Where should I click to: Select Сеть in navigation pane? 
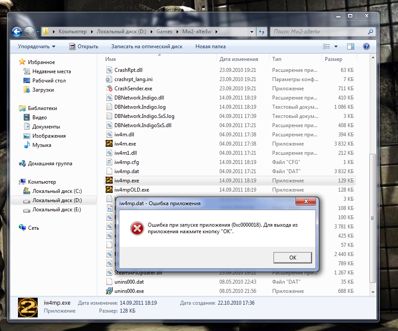pyautogui.click(x=33, y=228)
